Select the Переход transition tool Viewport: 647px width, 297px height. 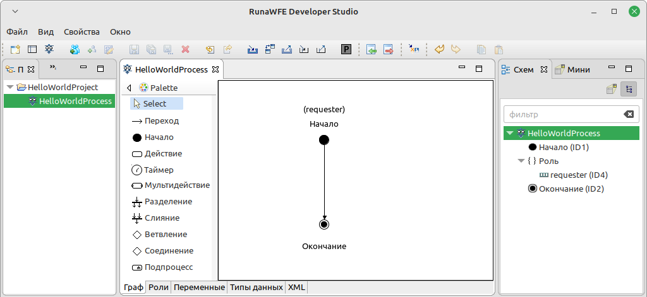pyautogui.click(x=155, y=121)
